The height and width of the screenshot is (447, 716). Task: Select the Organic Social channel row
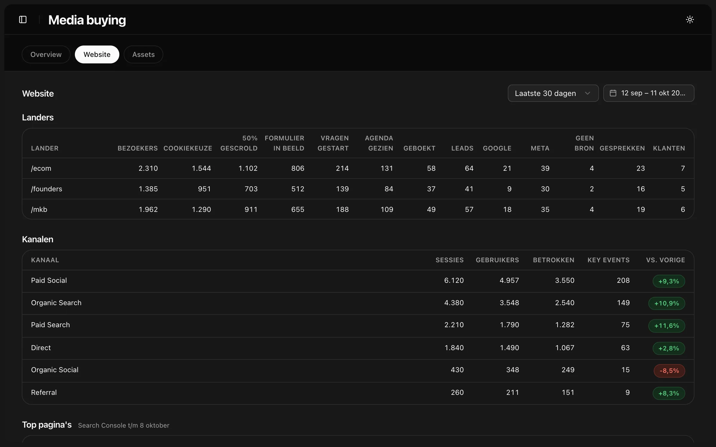click(358, 371)
